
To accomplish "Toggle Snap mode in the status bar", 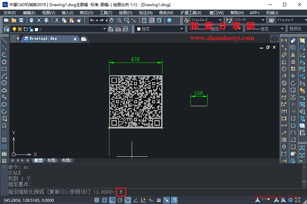I will point(97,200).
